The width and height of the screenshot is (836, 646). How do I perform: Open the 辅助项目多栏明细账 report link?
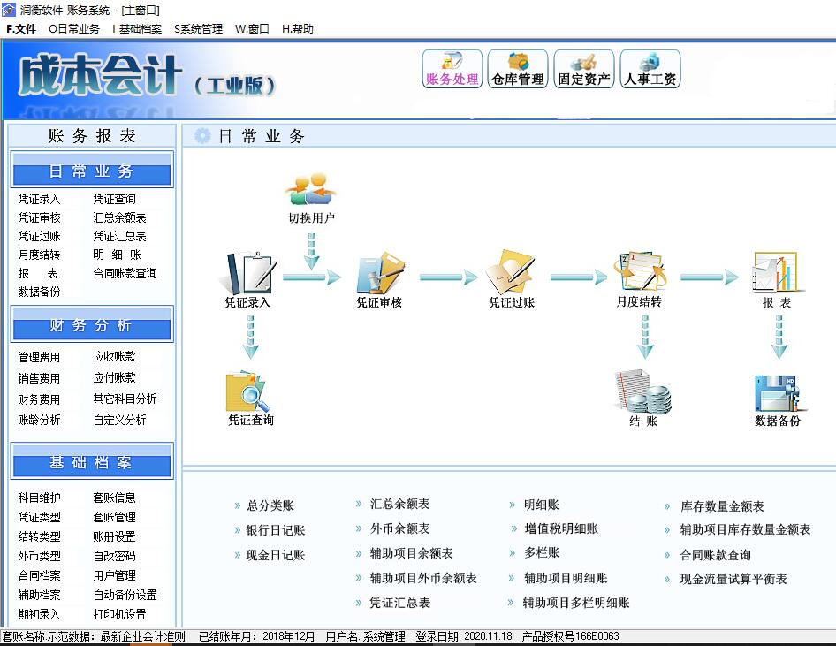pos(576,603)
